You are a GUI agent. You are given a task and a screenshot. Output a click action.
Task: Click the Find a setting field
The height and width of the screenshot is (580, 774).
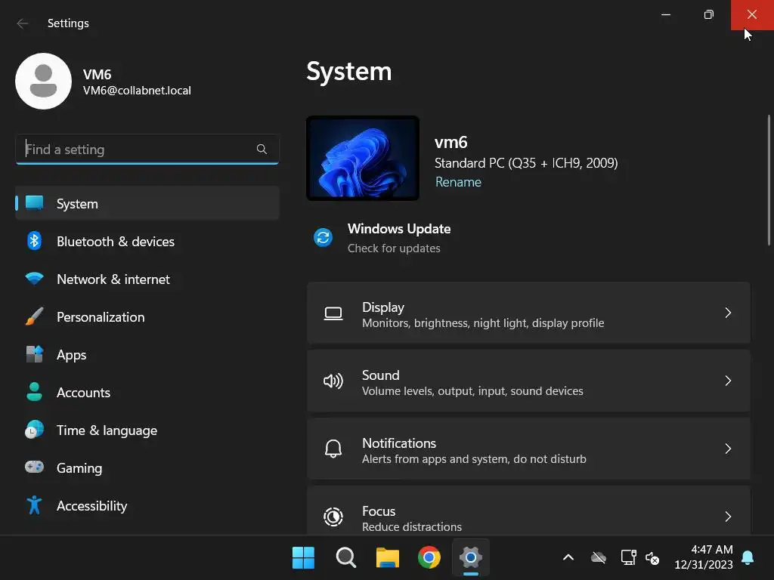coord(147,149)
